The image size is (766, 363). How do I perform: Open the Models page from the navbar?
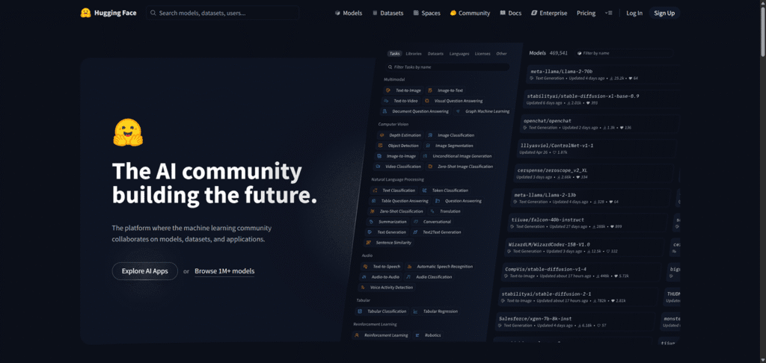coord(349,13)
